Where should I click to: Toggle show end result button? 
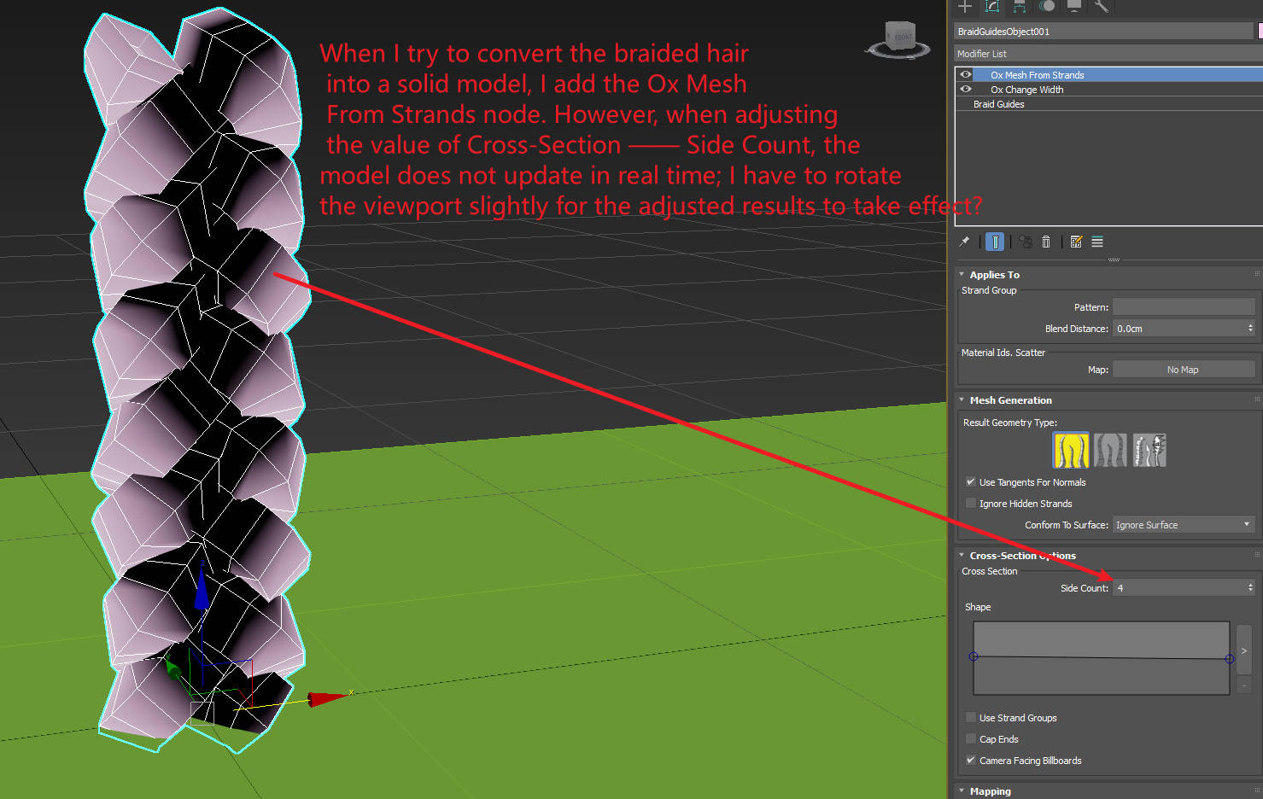(995, 242)
